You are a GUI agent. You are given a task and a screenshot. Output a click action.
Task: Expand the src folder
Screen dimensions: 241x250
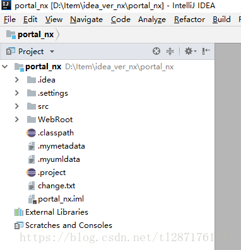coord(17,106)
